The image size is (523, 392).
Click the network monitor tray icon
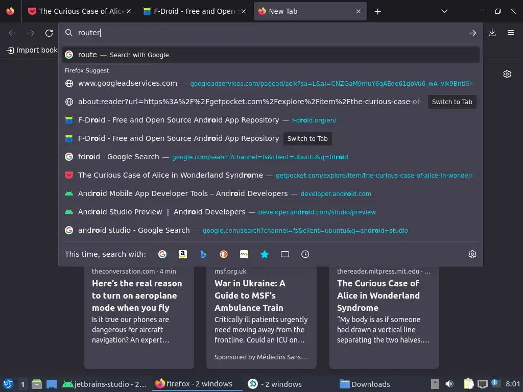[482, 384]
